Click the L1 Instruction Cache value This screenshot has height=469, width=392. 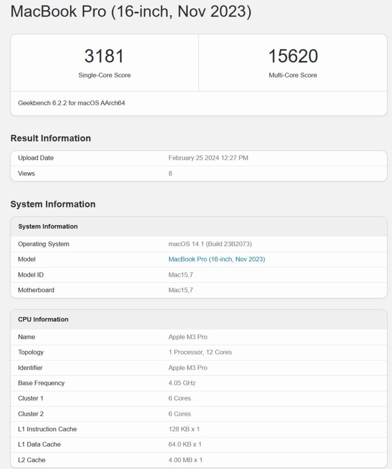tap(185, 429)
